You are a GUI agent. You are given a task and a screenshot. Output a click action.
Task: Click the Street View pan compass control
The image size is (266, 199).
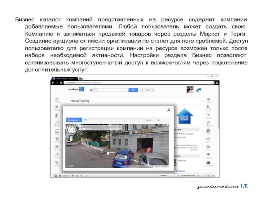(71, 130)
